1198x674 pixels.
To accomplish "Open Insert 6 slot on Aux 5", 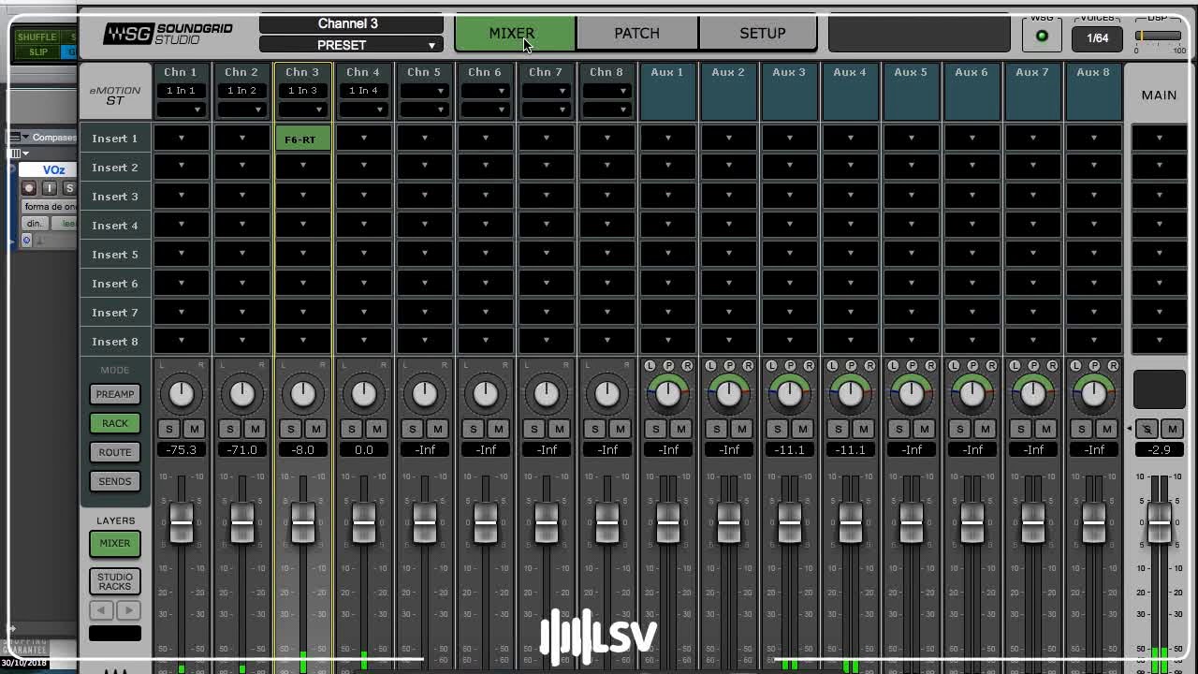I will (x=911, y=283).
